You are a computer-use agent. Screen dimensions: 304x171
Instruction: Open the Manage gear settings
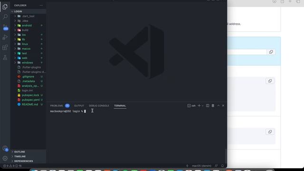(5, 158)
